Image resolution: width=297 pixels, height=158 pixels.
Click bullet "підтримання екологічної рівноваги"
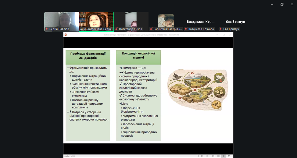click(x=139, y=118)
